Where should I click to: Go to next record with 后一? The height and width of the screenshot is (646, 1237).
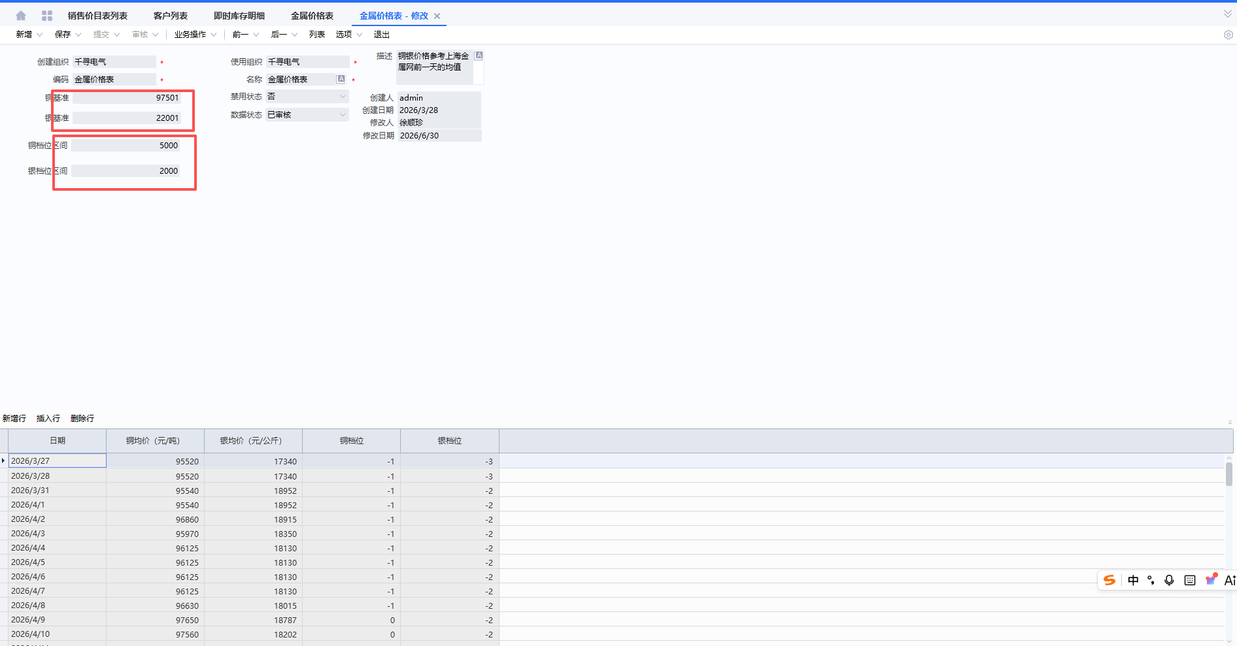click(x=279, y=35)
